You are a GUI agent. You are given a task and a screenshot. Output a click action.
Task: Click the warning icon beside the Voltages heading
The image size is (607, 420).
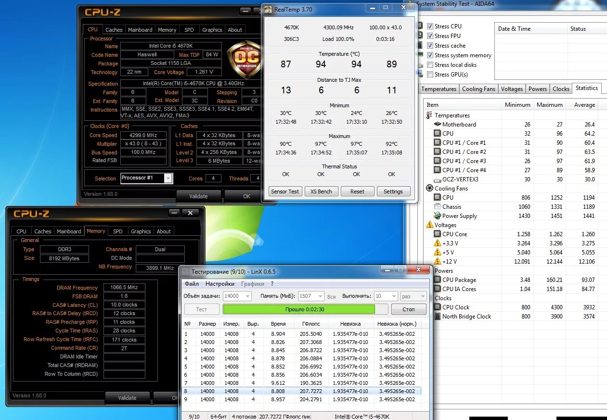(429, 225)
